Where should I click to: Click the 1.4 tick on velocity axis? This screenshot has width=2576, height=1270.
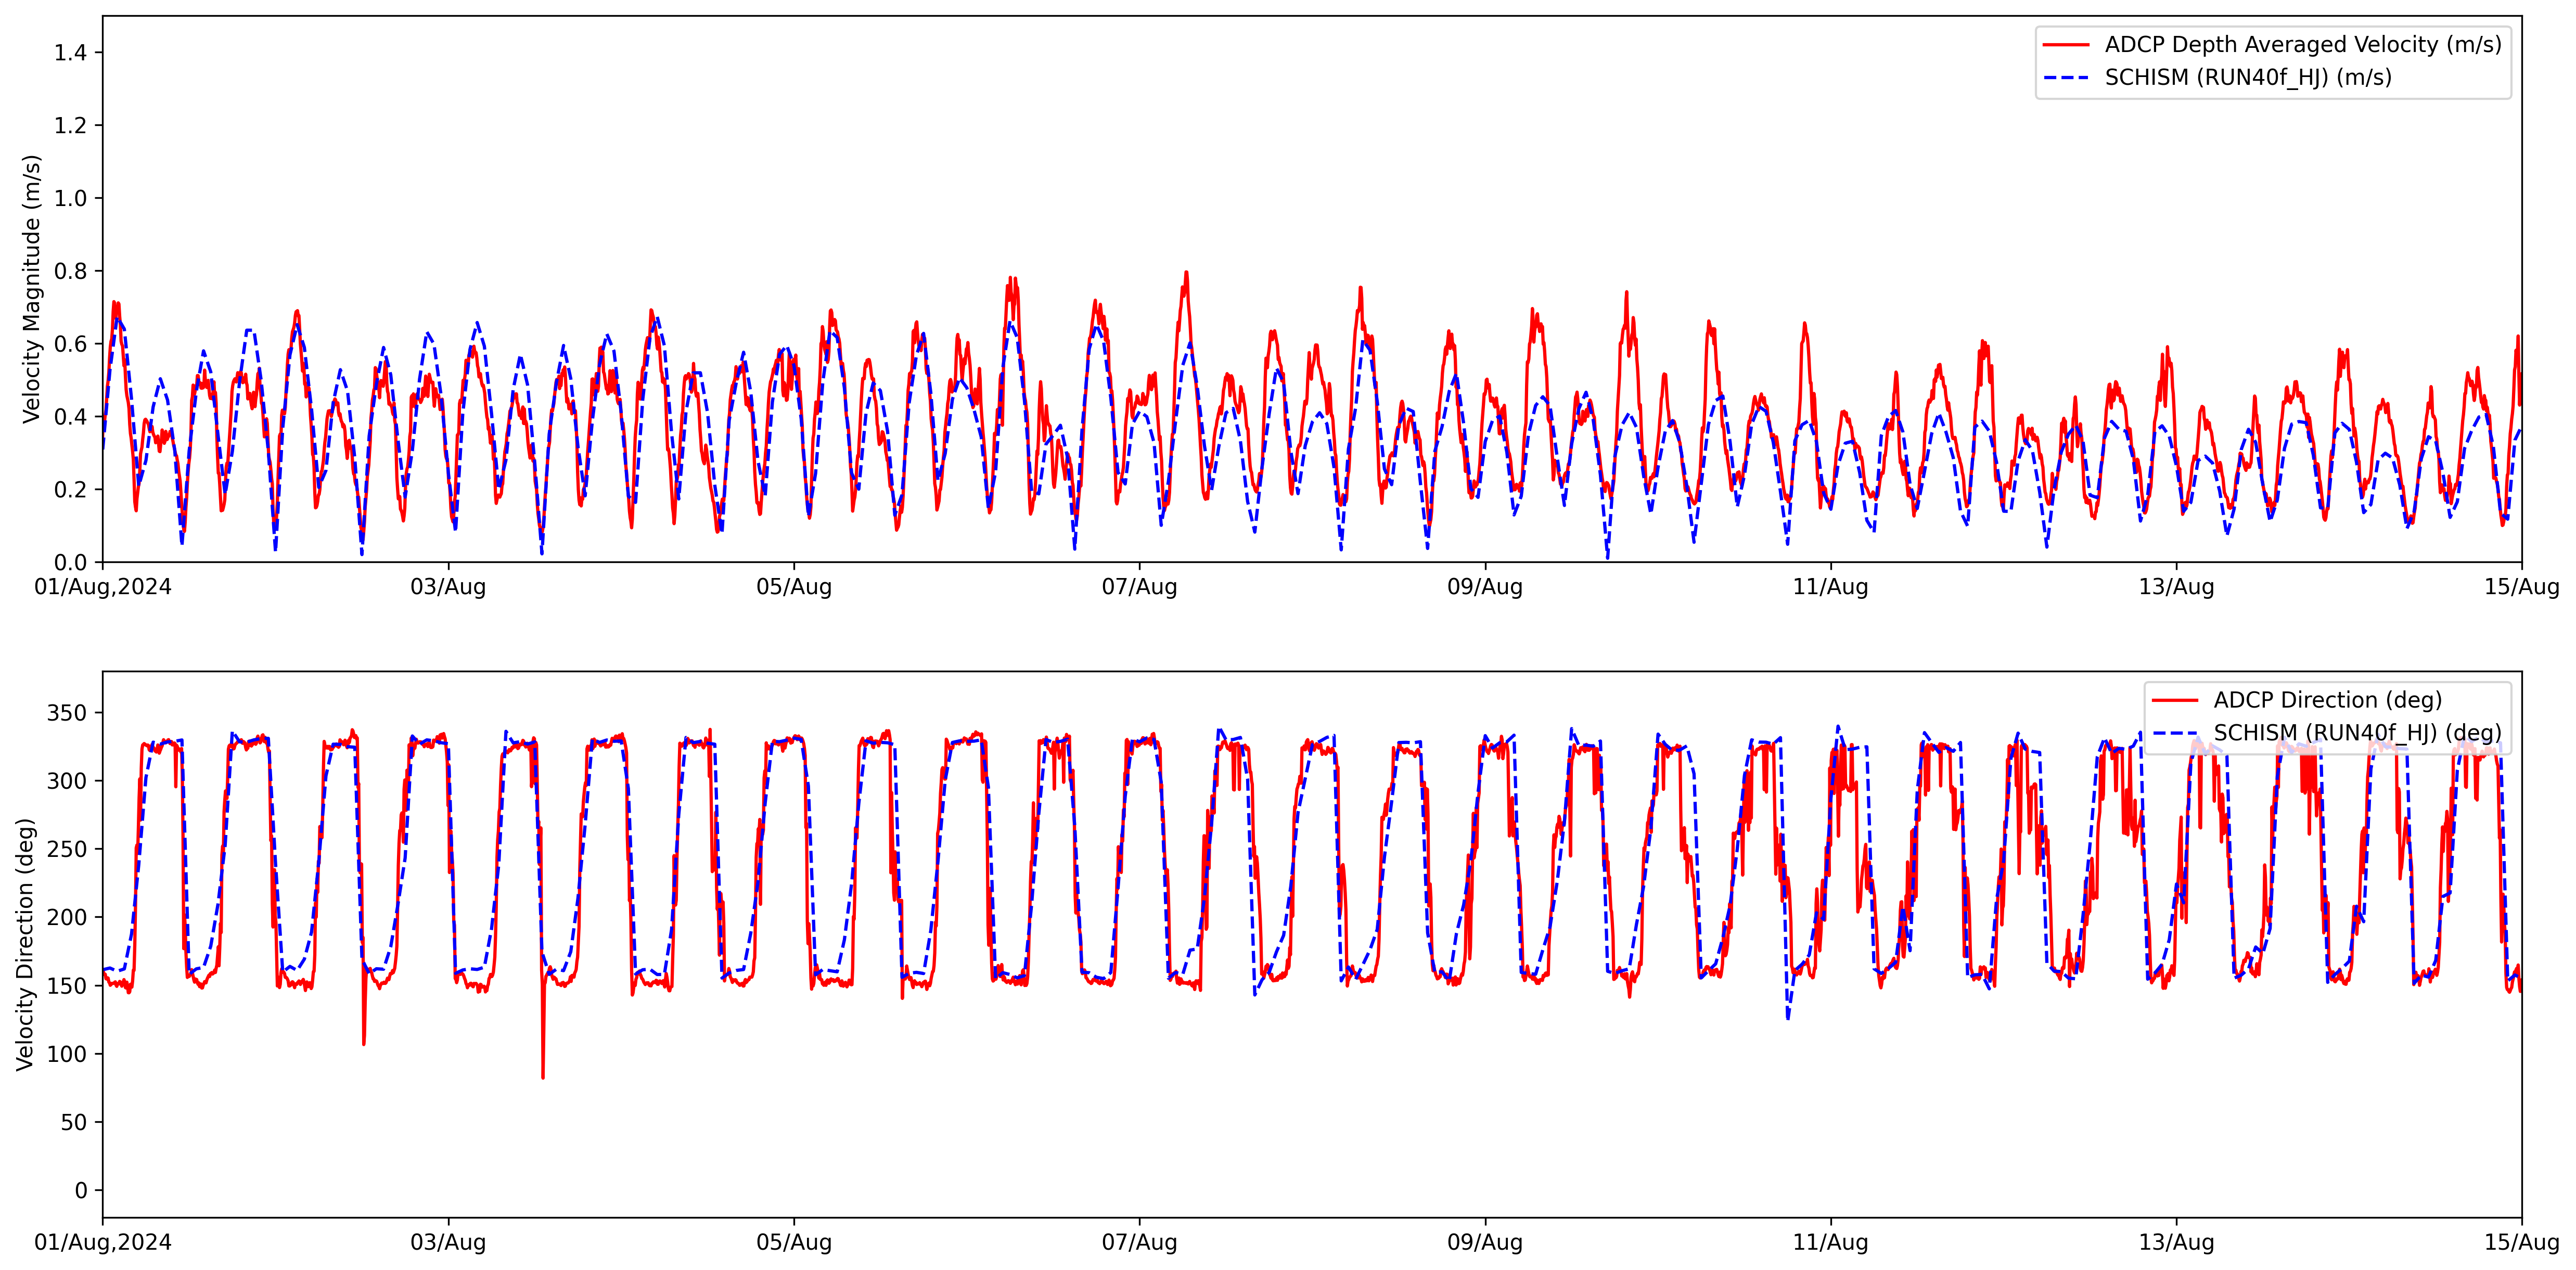pyautogui.click(x=70, y=53)
